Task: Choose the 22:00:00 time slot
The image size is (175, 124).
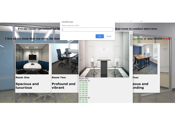Action: [x=83, y=94]
